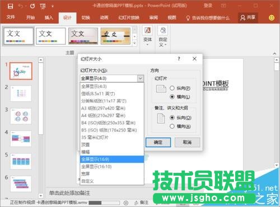Open Customize Quick Access Toolbar arrow
Viewport: 280px width, 207px height.
click(53, 7)
